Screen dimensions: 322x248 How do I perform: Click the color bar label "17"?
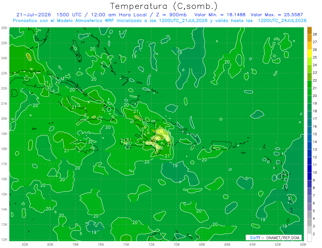(x=315, y=119)
